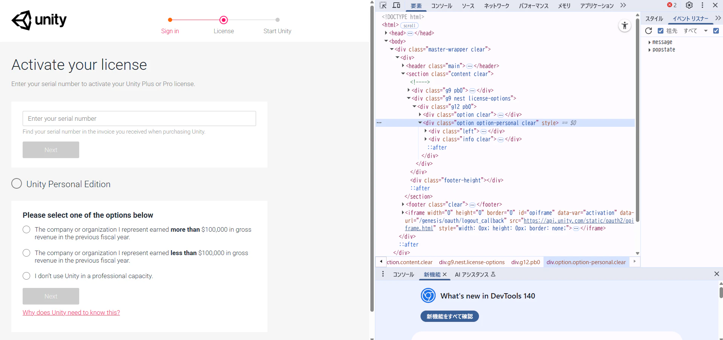Click the Next button under revenue options
This screenshot has height=340, width=723.
pos(51,296)
